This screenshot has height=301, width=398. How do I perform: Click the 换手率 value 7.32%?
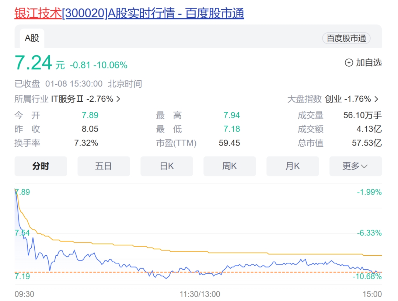[x=86, y=143]
